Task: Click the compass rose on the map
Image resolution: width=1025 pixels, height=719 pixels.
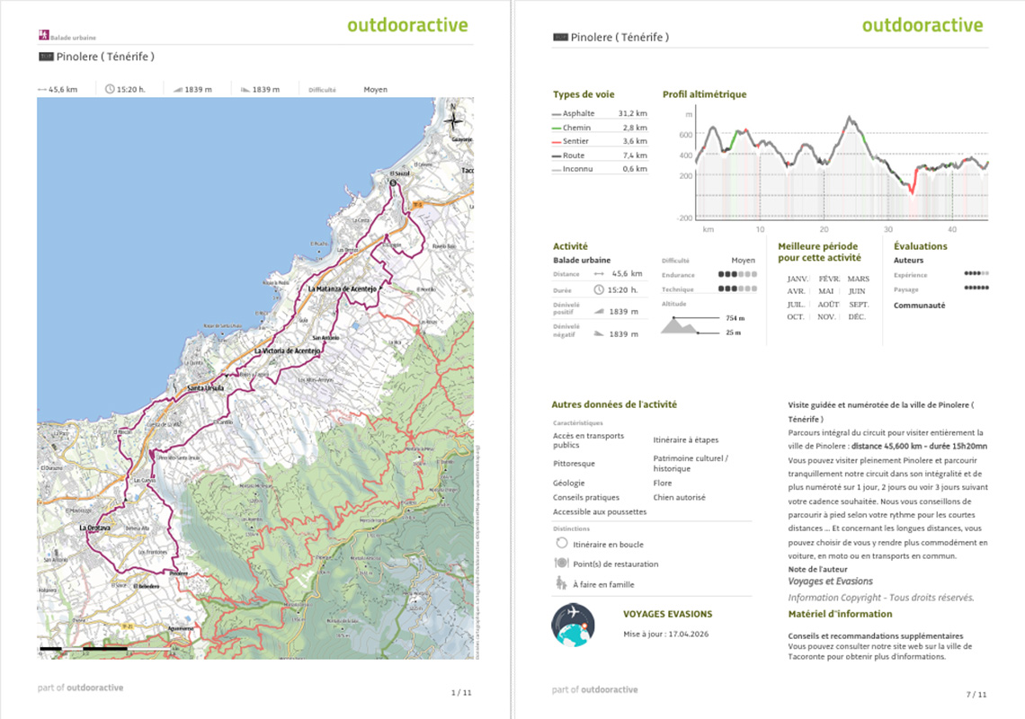Action: click(453, 118)
